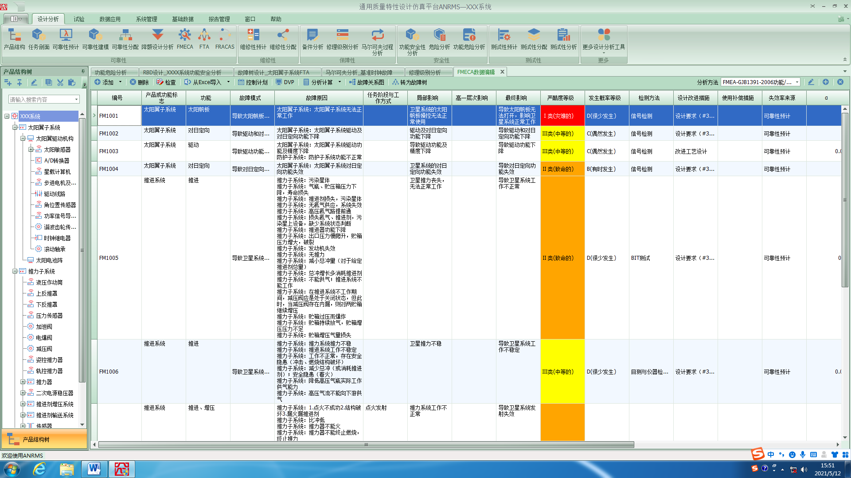Select FM1003 row number cell
Viewport: 851px width, 478px height.
[119, 151]
